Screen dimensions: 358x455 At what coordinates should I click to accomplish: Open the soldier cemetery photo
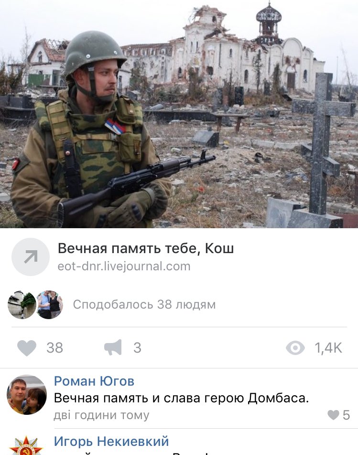coord(179,114)
